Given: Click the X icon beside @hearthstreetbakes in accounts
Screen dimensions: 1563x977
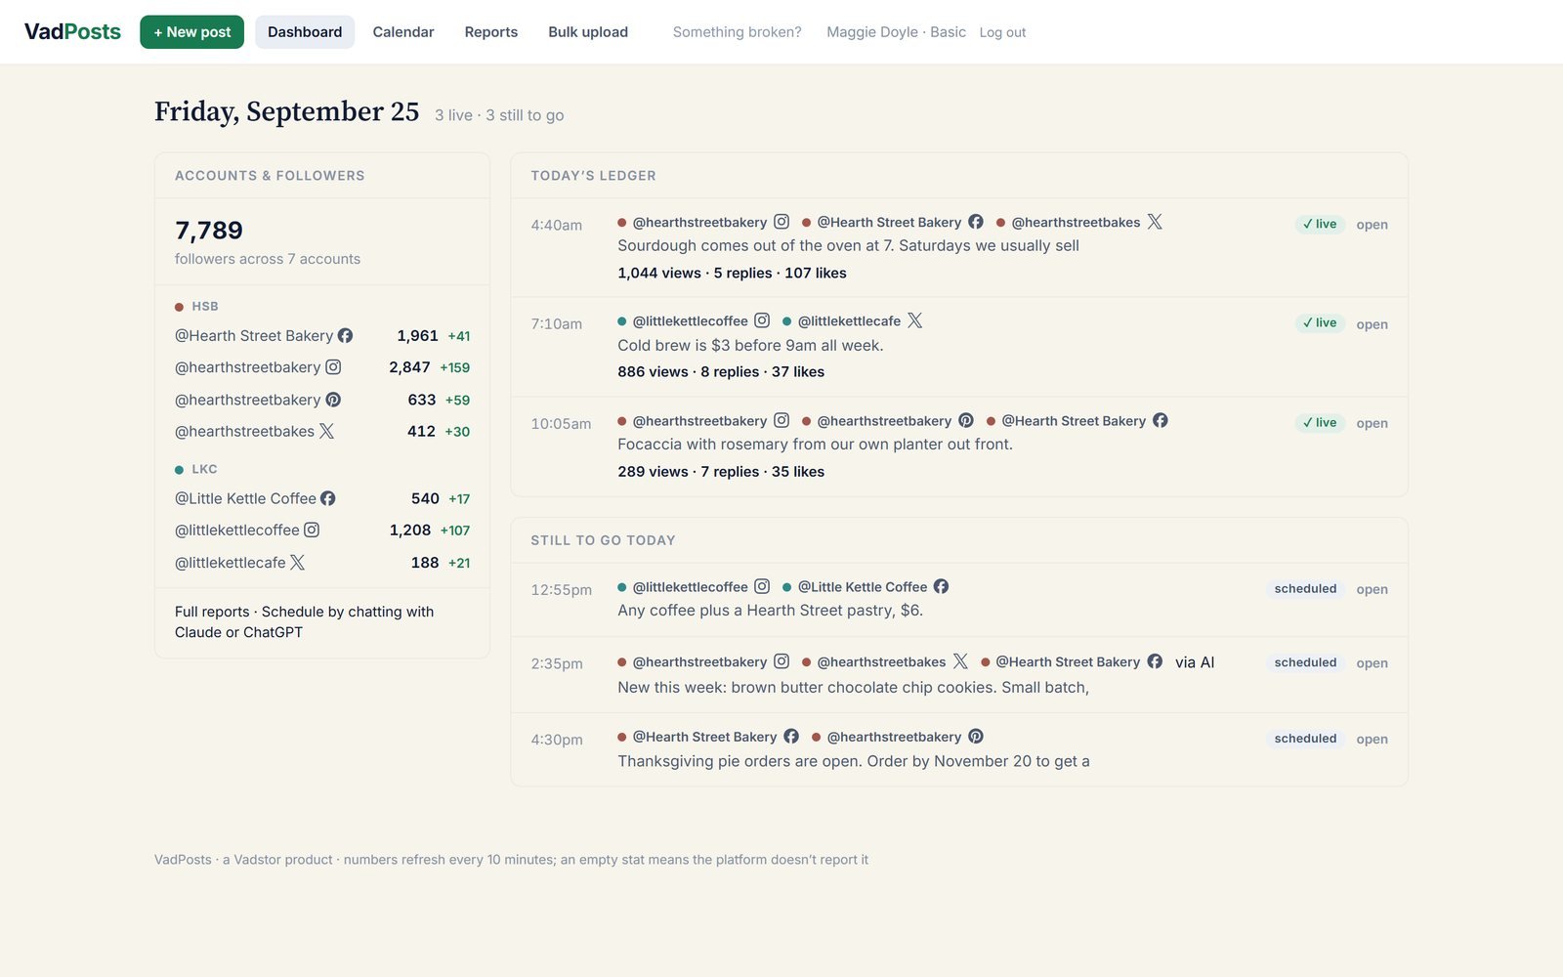Looking at the screenshot, I should click(x=326, y=431).
